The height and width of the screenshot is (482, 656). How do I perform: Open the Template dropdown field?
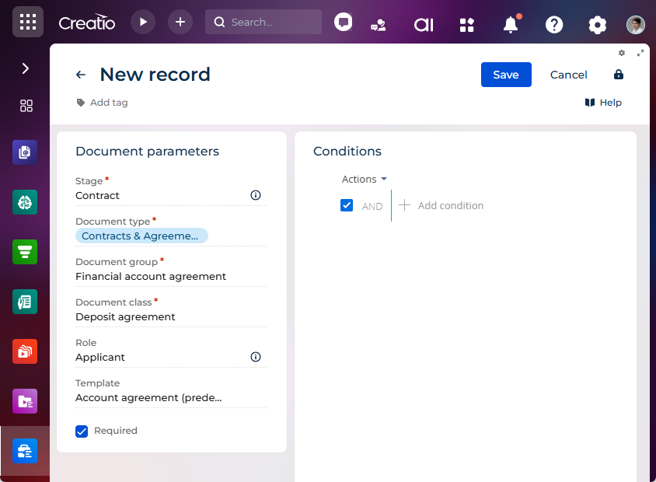171,397
